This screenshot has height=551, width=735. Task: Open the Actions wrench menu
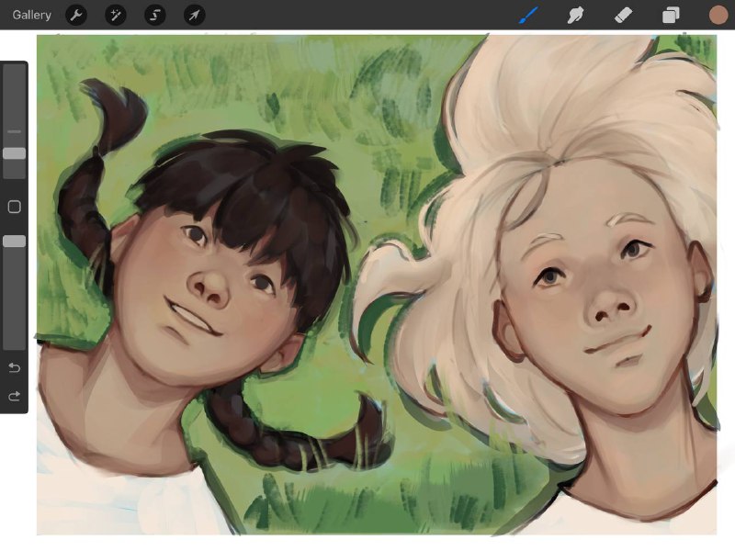click(76, 16)
